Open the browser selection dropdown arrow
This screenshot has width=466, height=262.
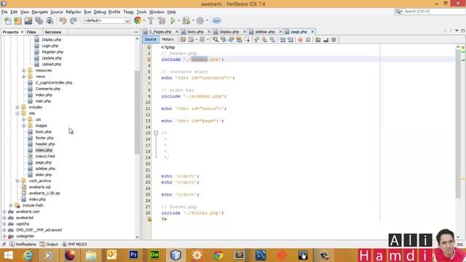click(144, 21)
